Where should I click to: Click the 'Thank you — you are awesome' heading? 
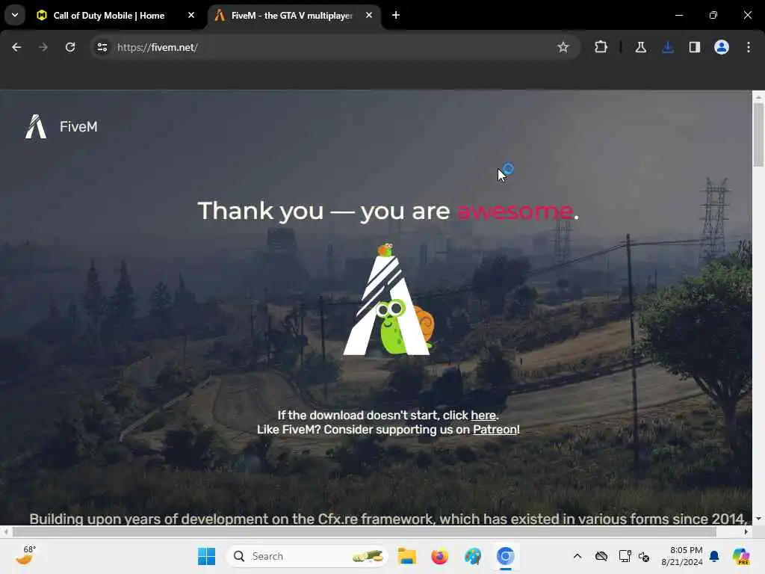pos(388,211)
